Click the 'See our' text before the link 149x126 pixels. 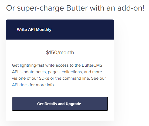tap(99, 78)
